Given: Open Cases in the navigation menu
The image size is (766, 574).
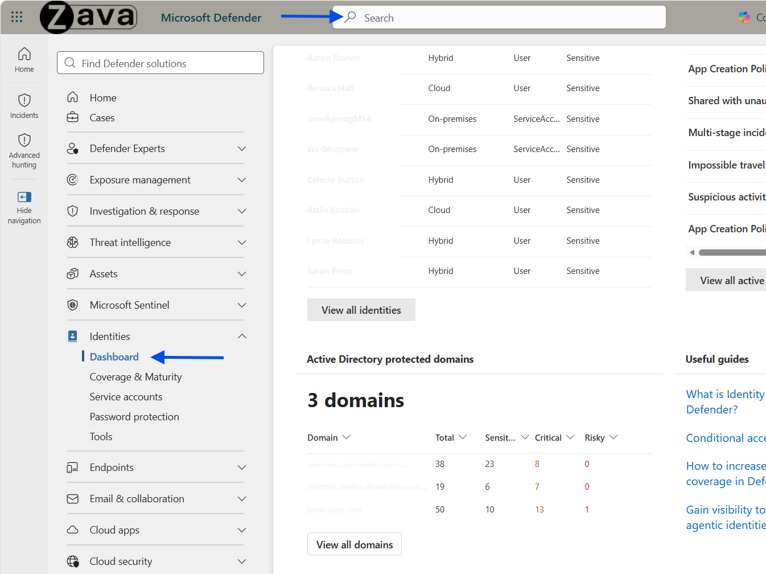Looking at the screenshot, I should [102, 117].
